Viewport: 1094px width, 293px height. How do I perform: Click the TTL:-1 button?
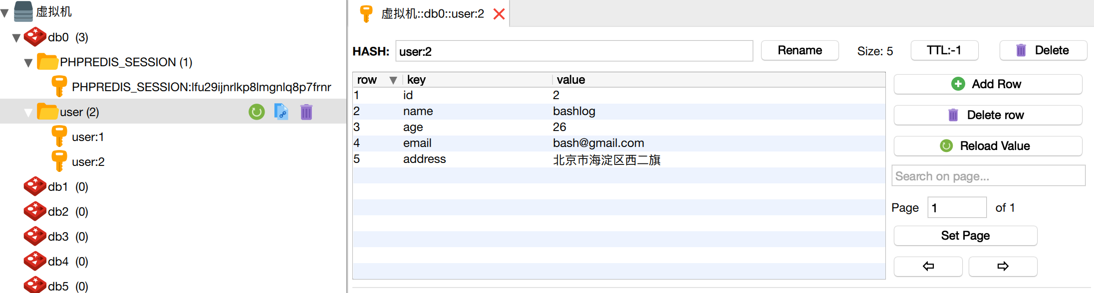[x=944, y=50]
